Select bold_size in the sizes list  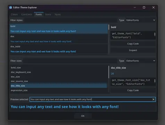click(59, 68)
